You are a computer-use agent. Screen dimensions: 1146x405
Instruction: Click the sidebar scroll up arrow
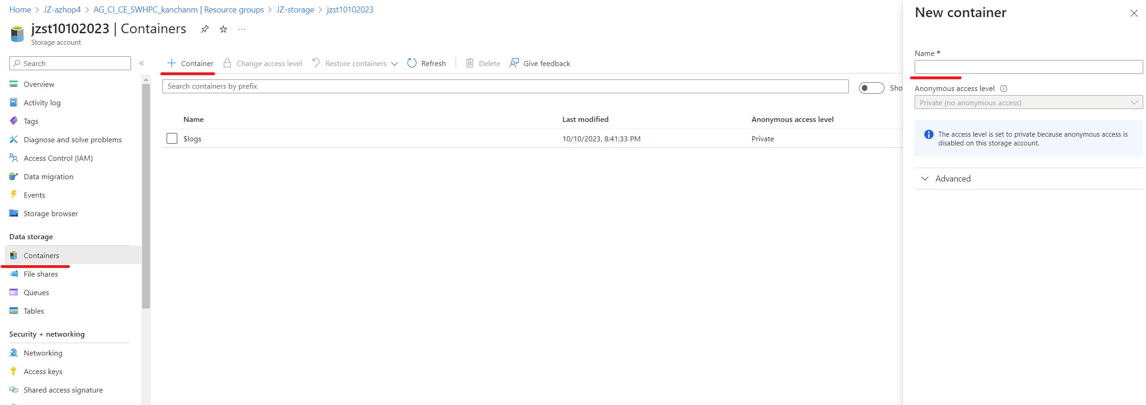pyautogui.click(x=146, y=80)
